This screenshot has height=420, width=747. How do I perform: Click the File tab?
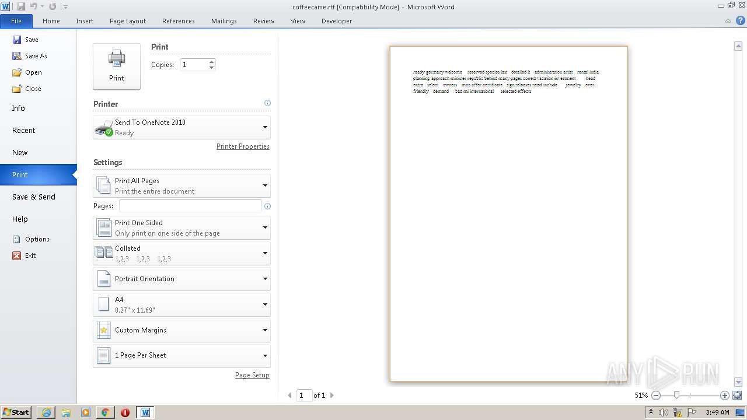point(16,21)
